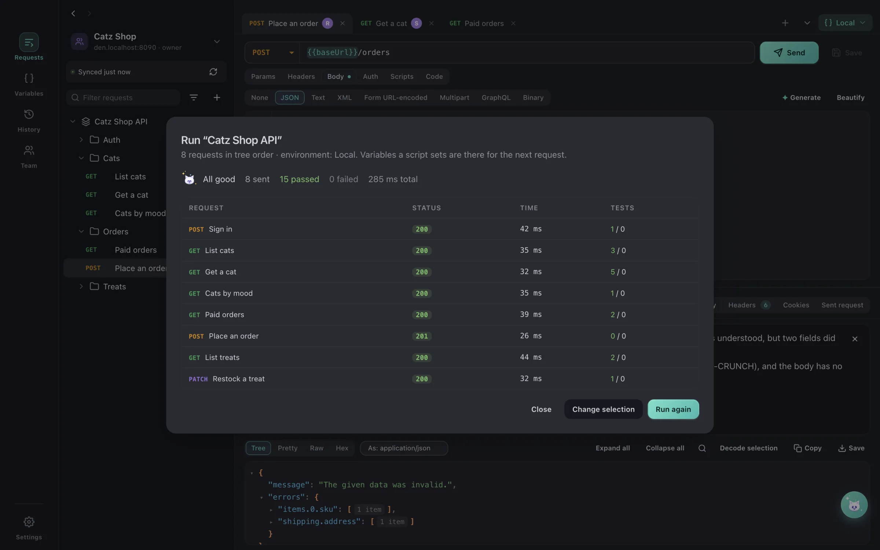Click Change selection button
This screenshot has height=550, width=880.
[603, 409]
